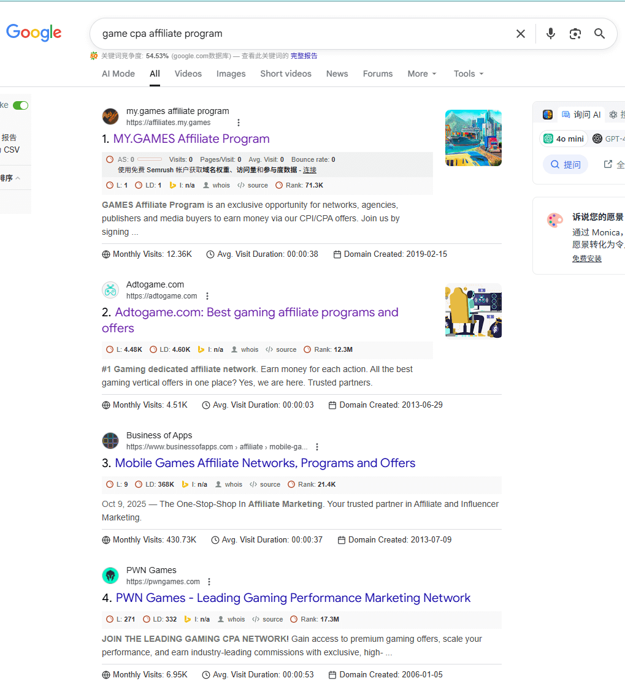The width and height of the screenshot is (625, 689).
Task: Open the Adtogame result thumbnail image
Action: click(474, 311)
